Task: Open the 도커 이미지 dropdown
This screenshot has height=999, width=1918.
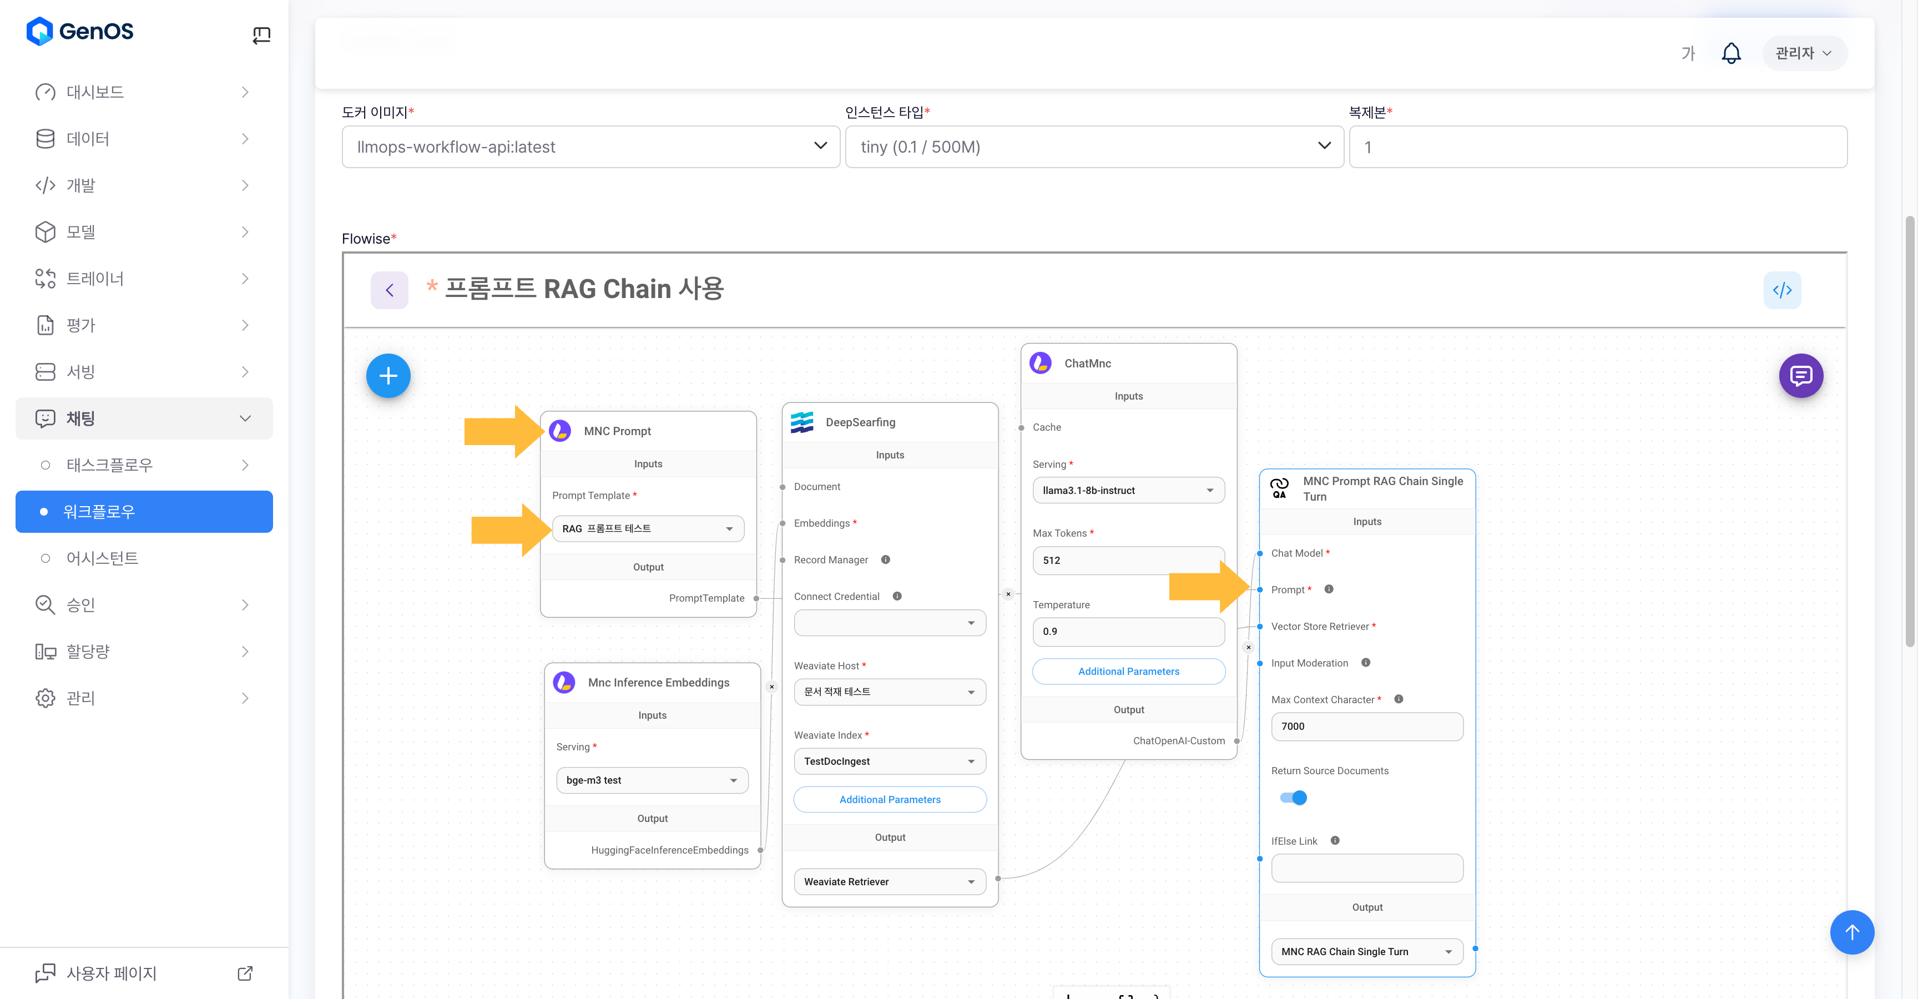Action: click(590, 147)
